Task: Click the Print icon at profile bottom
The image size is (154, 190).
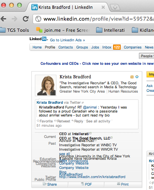Action: coord(119,184)
